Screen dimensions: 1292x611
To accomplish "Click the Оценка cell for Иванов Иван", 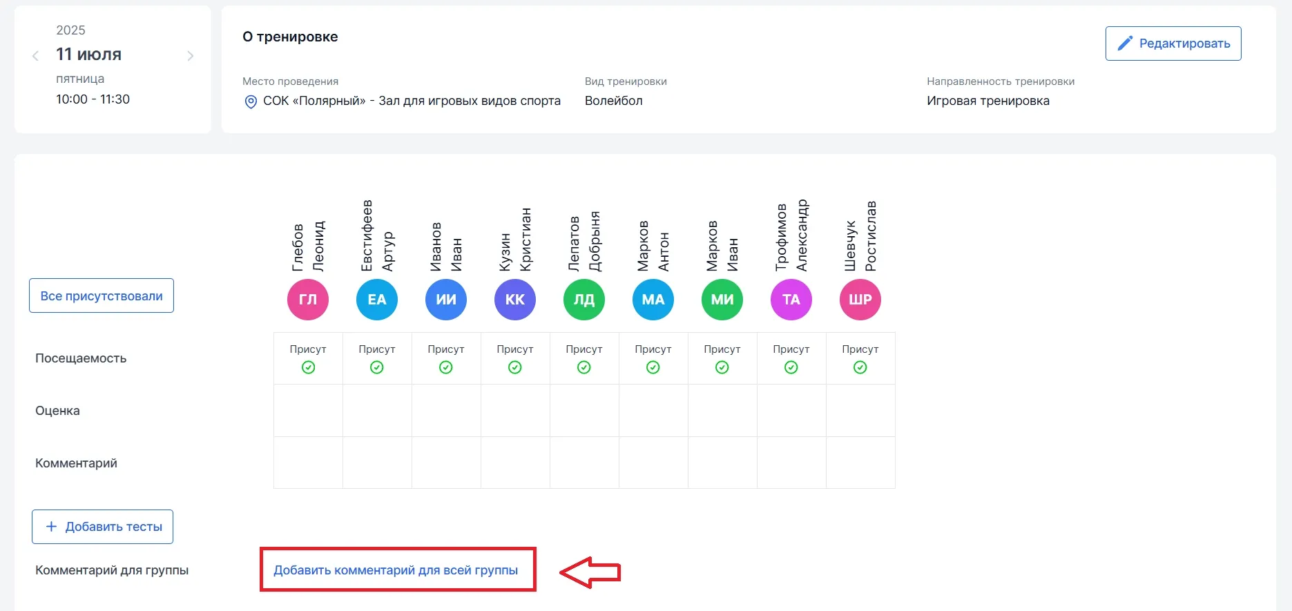I will (x=446, y=411).
